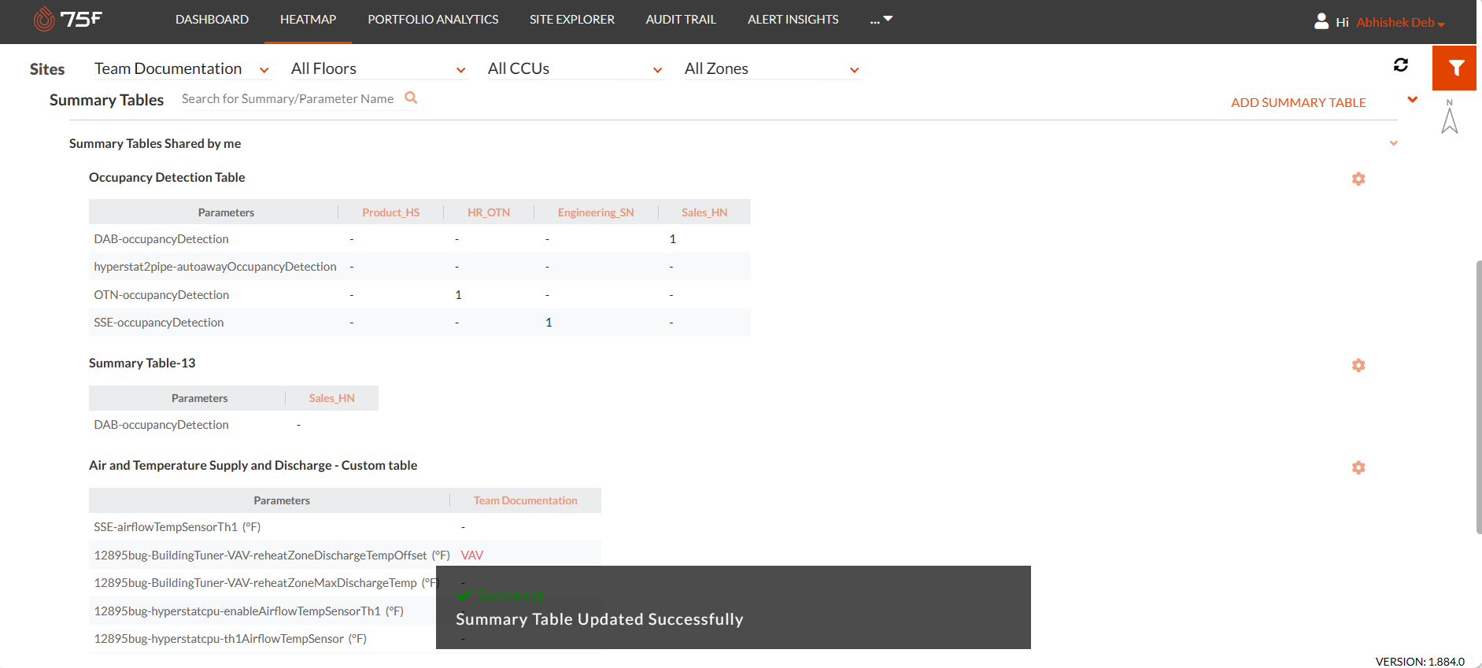This screenshot has width=1482, height=668.
Task: Open the All CCUs dropdown
Action: tap(575, 69)
